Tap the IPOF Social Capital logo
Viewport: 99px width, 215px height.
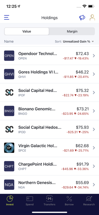pos(9,92)
